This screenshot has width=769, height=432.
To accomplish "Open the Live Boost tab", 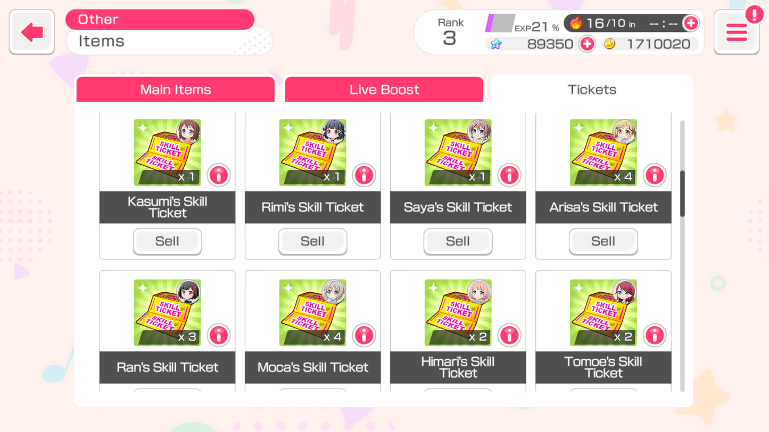I will pyautogui.click(x=384, y=89).
